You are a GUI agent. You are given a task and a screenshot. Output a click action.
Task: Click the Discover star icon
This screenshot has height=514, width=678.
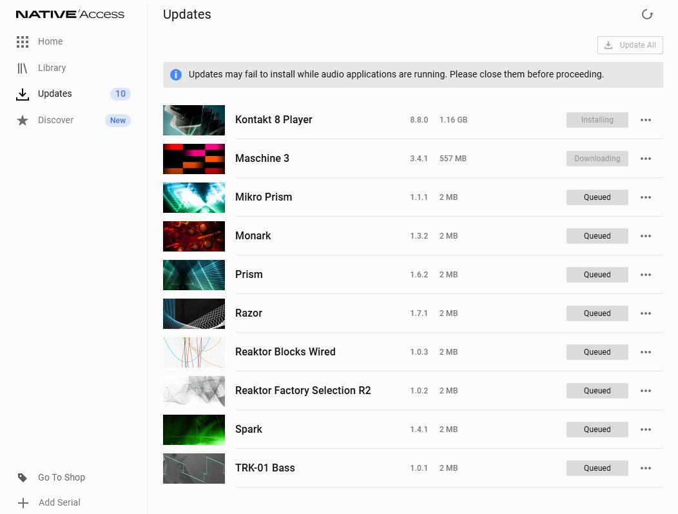[x=23, y=121]
